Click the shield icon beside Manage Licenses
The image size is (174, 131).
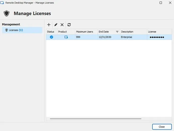point(7,13)
